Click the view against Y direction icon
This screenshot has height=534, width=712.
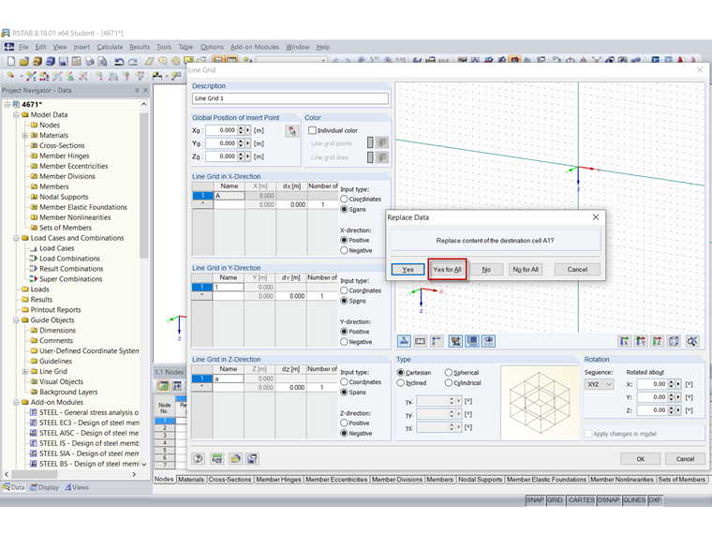pos(641,341)
